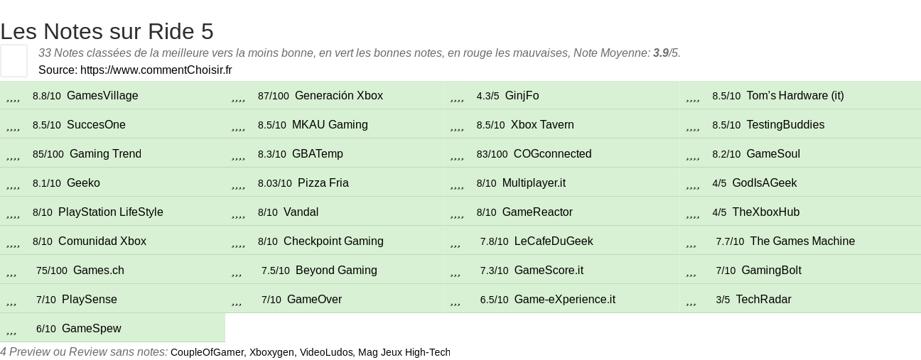Open the Beyond Gaming review
This screenshot has height=360, width=921.
[336, 271]
